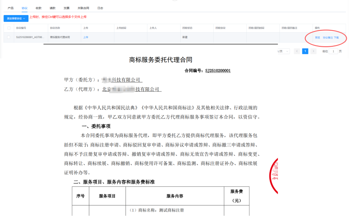Open the page size dropdown chevron
Viewport: 349px width, 217px height.
pos(287,51)
